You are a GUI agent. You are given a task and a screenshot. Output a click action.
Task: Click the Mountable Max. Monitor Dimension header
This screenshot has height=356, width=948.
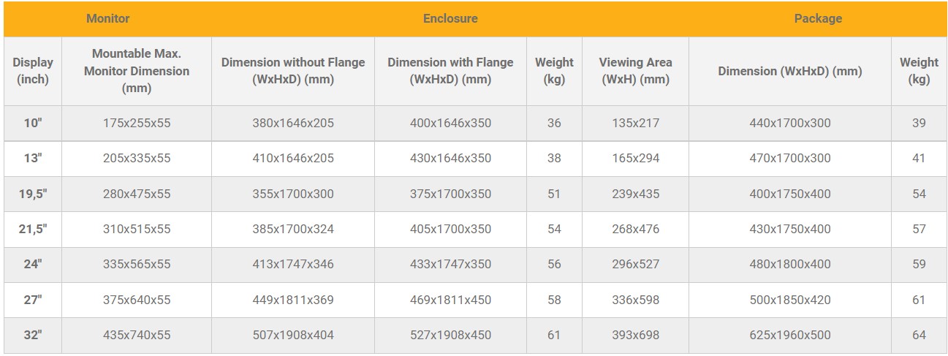click(x=137, y=71)
